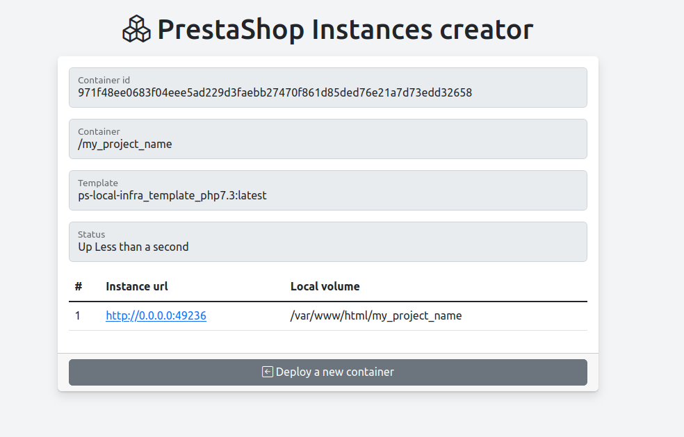Screen dimensions: 684x437
Task: Select the Container label above /my_project_name
Action: pyautogui.click(x=99, y=131)
